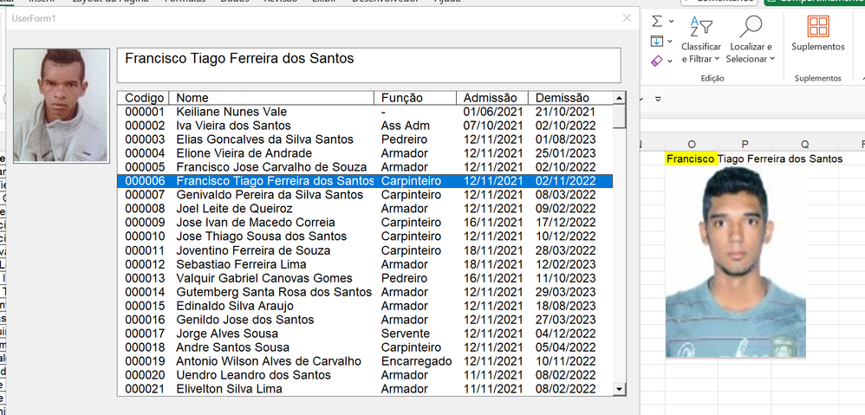Select worksheet column Q header

(805, 145)
